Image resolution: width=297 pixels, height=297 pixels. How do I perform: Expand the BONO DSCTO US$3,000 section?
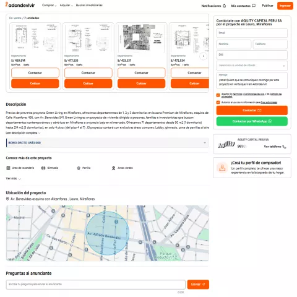point(108,143)
